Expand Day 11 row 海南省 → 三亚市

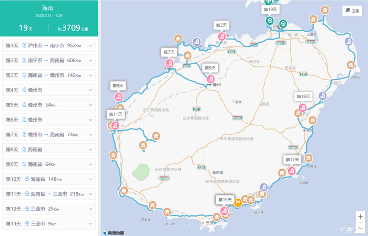coord(49,194)
